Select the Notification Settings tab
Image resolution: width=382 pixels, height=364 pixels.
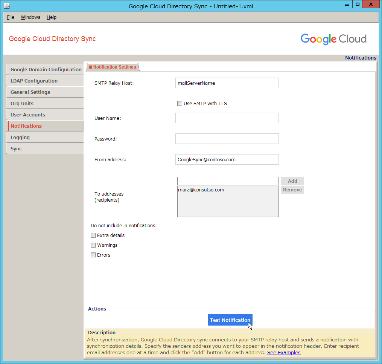(x=113, y=67)
